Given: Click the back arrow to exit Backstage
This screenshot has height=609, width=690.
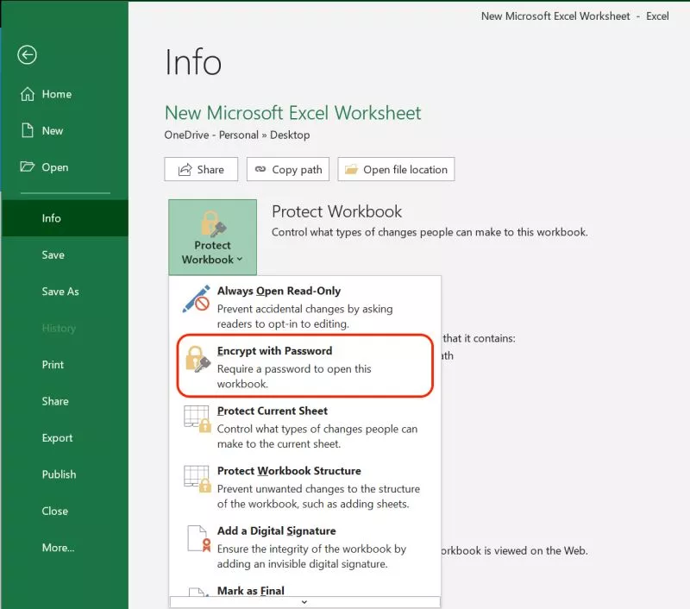Looking at the screenshot, I should coord(27,55).
